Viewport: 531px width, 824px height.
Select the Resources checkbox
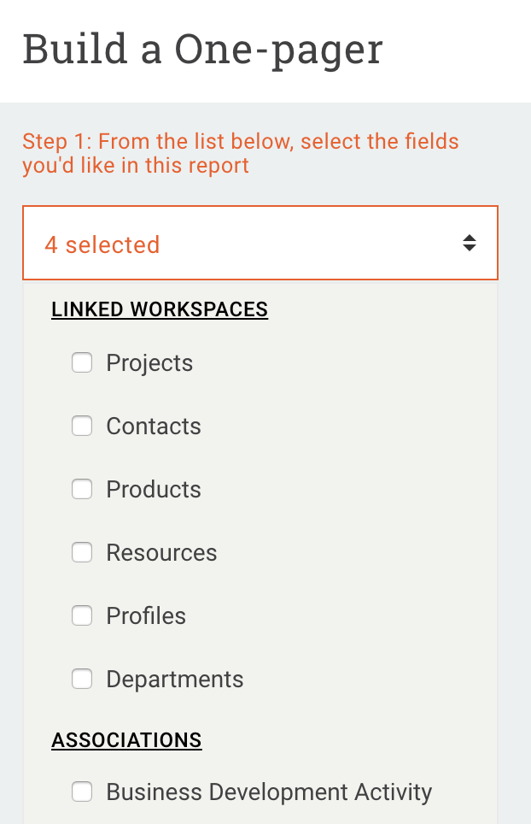point(82,553)
